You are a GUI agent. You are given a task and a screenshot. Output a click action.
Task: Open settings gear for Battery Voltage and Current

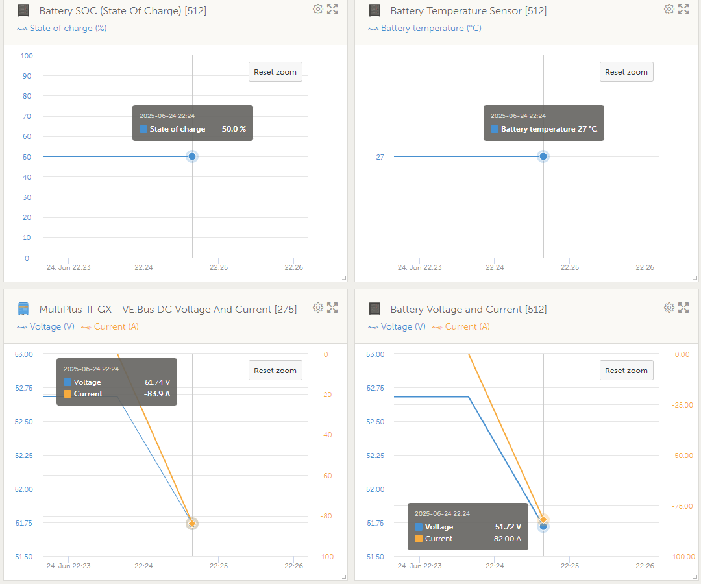click(669, 308)
